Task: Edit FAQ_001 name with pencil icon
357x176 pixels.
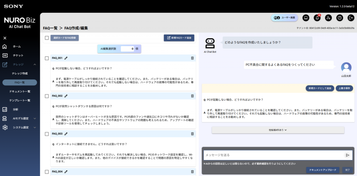Action: click(x=66, y=58)
